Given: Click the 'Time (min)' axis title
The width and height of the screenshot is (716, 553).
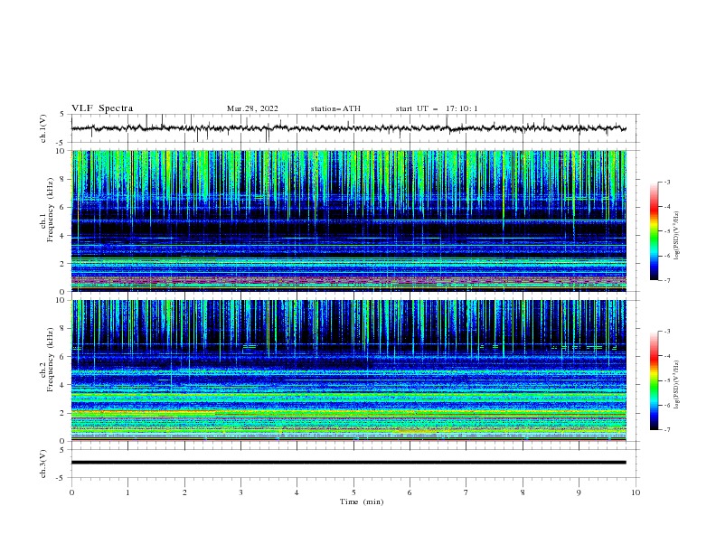Looking at the screenshot, I should 362,501.
